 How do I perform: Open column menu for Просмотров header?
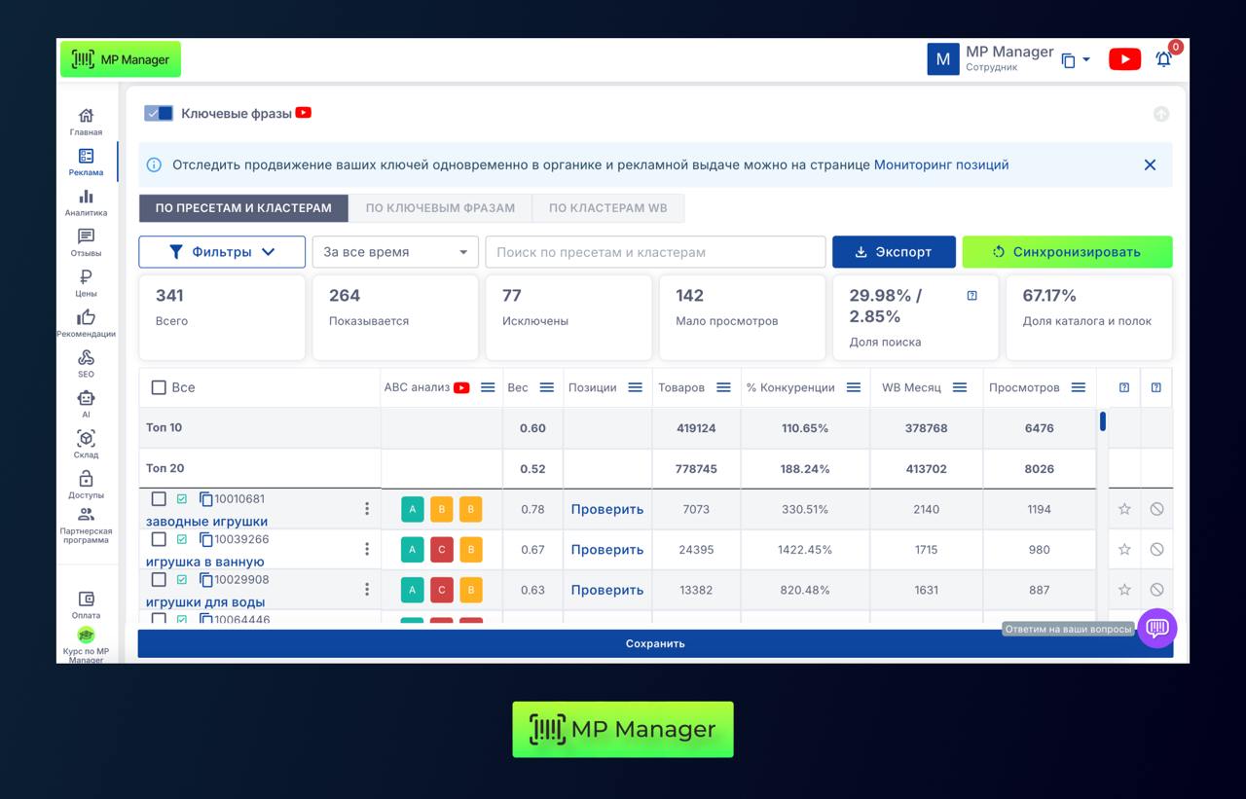point(1078,387)
